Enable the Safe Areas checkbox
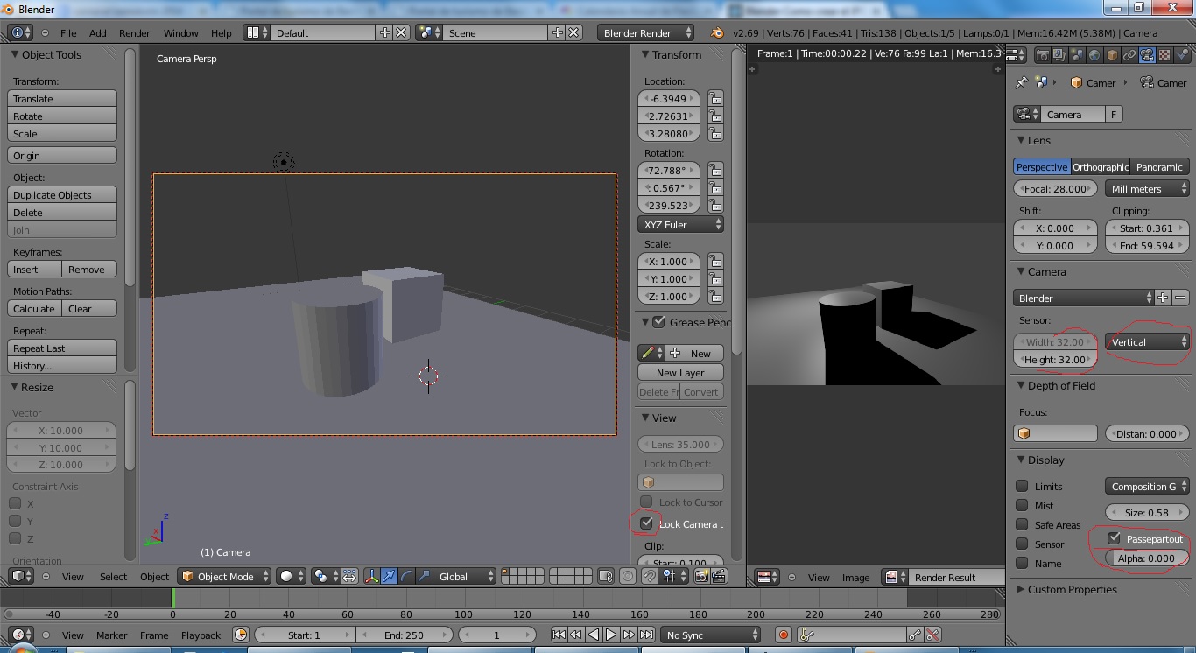The height and width of the screenshot is (653, 1196). [x=1022, y=524]
